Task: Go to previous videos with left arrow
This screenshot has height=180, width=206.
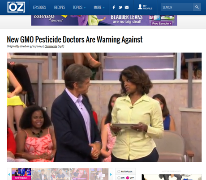Action: pyautogui.click(x=9, y=174)
